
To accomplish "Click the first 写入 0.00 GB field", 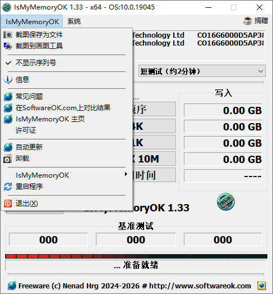I will point(223,110).
